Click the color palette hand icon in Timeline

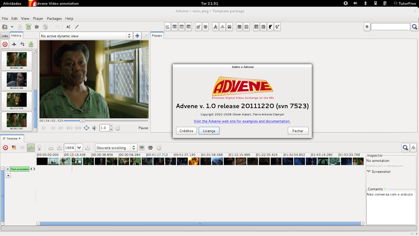pos(14,148)
